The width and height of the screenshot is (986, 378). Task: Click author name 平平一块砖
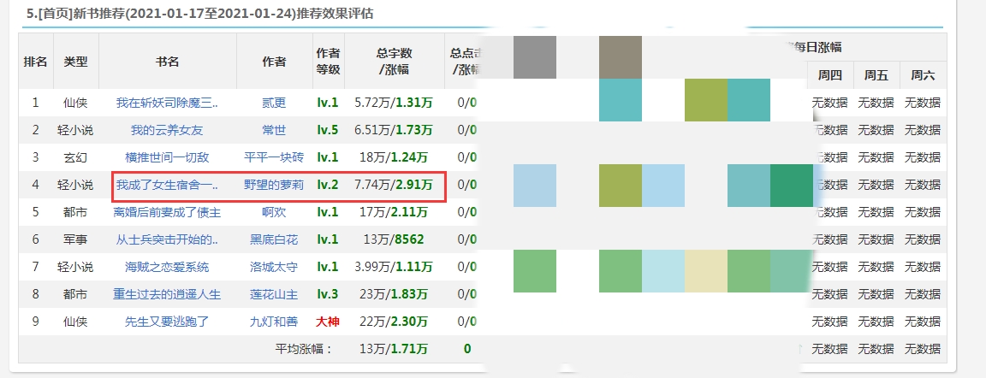pyautogui.click(x=274, y=157)
